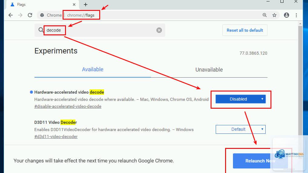Open Chrome's three-dot menu
This screenshot has height=173, width=308.
[x=296, y=15]
